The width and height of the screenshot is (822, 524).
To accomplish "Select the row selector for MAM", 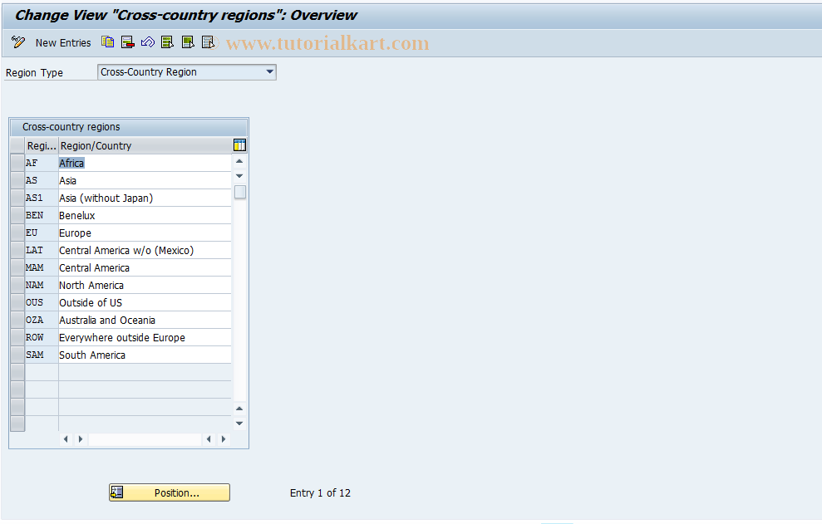I will tap(17, 267).
